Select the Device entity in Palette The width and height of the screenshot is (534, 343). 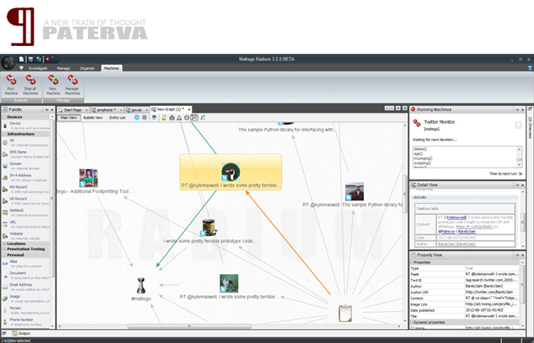pos(26,126)
